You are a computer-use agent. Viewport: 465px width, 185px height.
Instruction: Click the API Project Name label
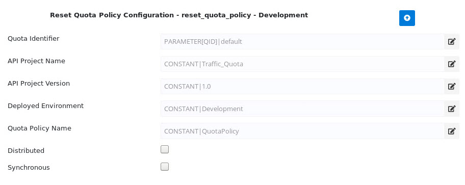(x=37, y=61)
